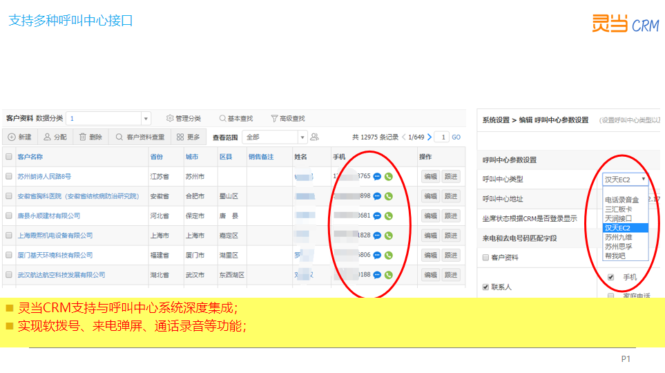The height and width of the screenshot is (373, 665).
Task: Open customer 苏州朗诗人民路8号 link
Action: [44, 176]
